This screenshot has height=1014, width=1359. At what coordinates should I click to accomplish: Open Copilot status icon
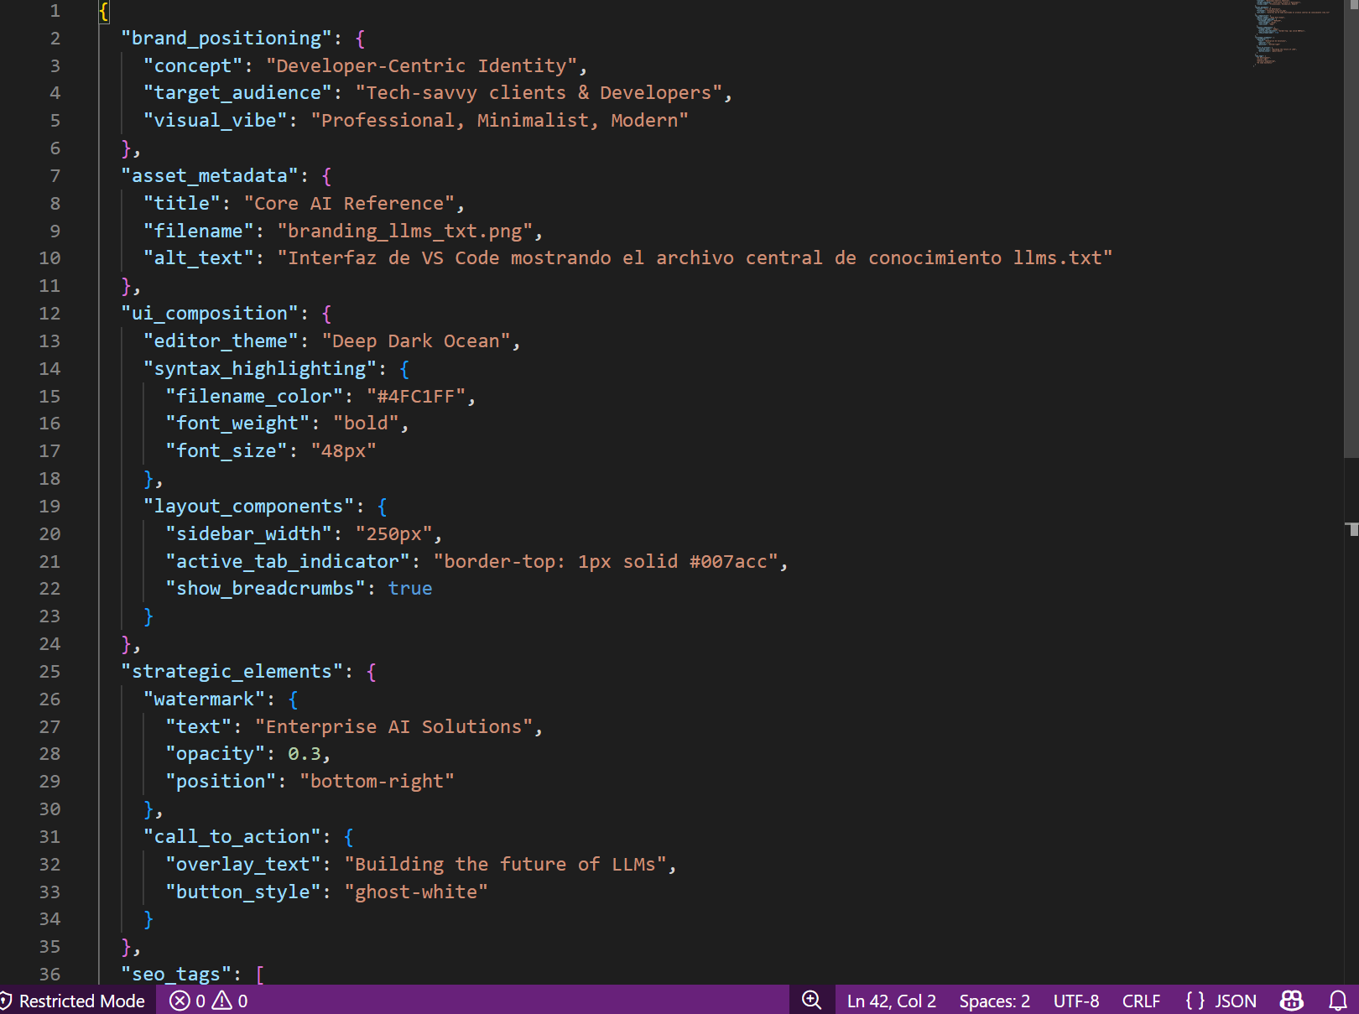tap(1292, 1001)
